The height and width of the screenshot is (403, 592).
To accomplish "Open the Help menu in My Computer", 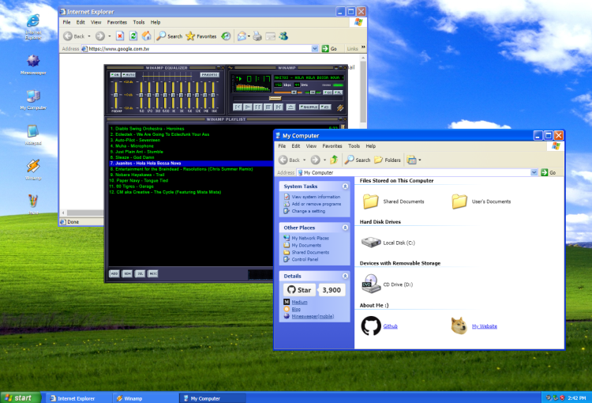I will tap(371, 146).
